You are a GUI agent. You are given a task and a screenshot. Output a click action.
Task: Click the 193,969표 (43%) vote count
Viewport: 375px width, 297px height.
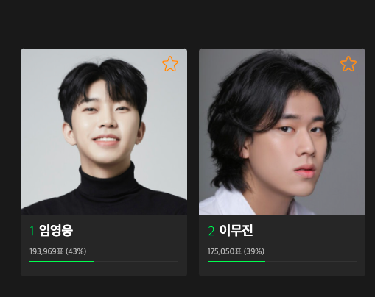(x=58, y=251)
